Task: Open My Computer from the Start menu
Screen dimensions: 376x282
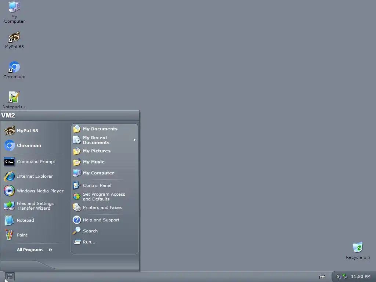Action: click(105, 173)
